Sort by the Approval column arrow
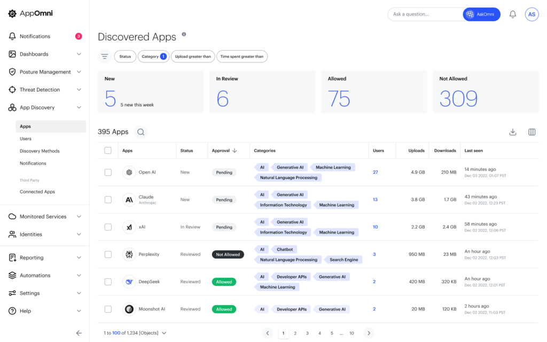Viewport: 547px width, 342px height. (x=235, y=150)
